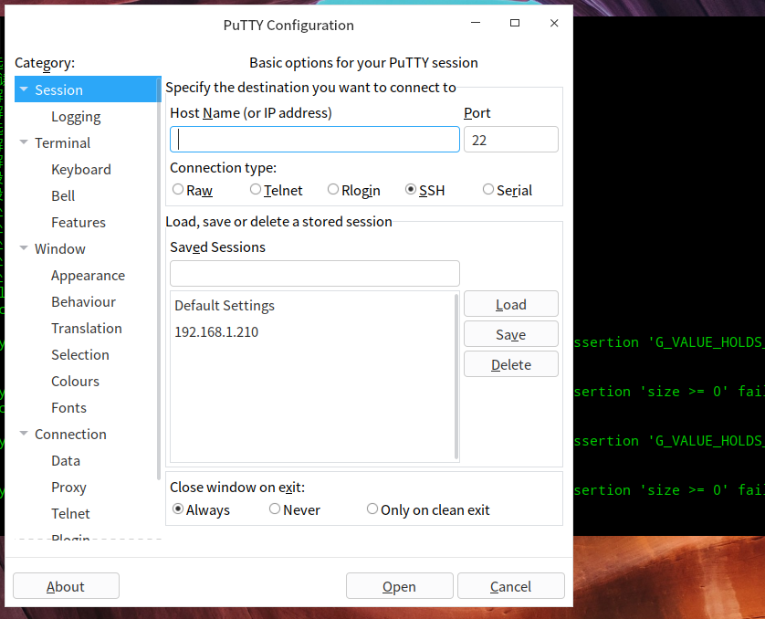
Task: Open the Session category
Action: click(x=58, y=89)
